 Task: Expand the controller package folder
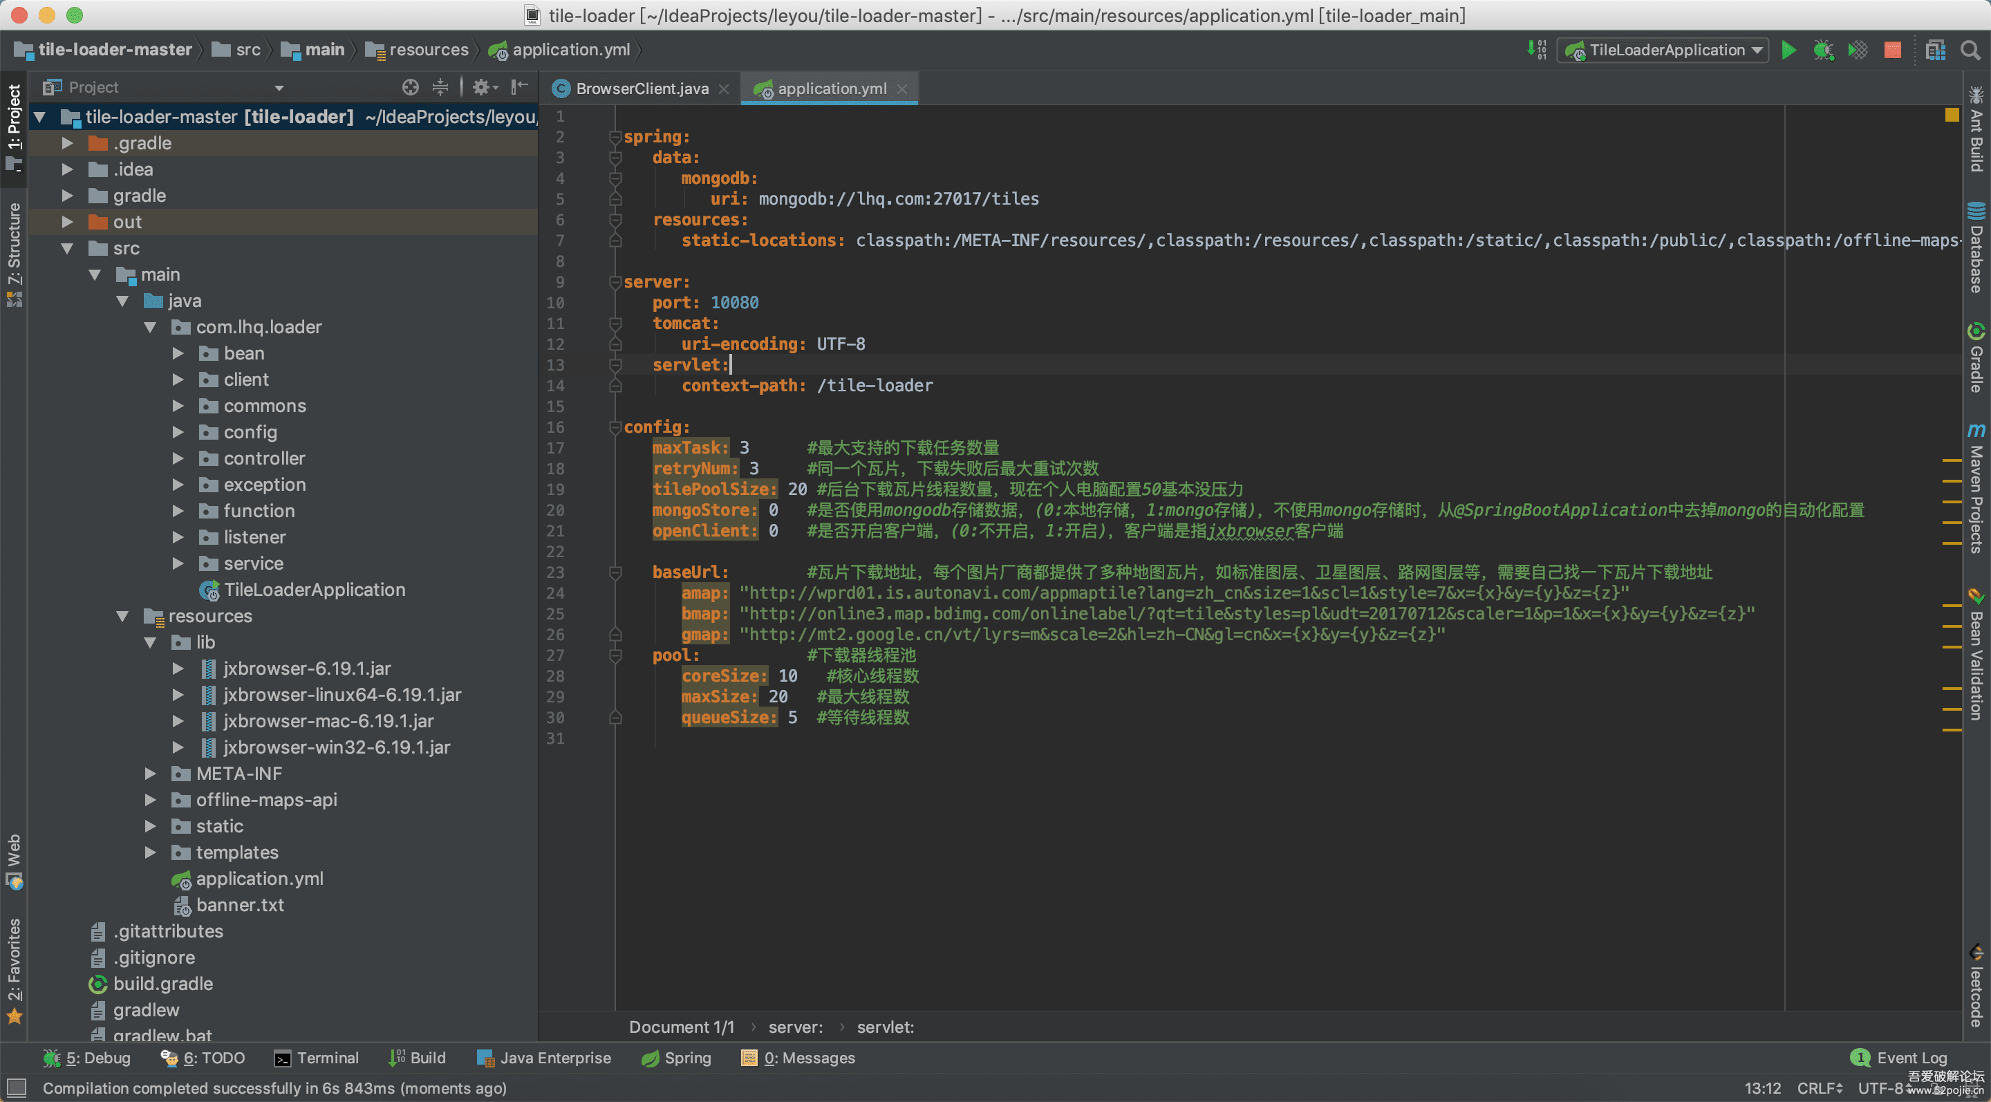point(178,458)
